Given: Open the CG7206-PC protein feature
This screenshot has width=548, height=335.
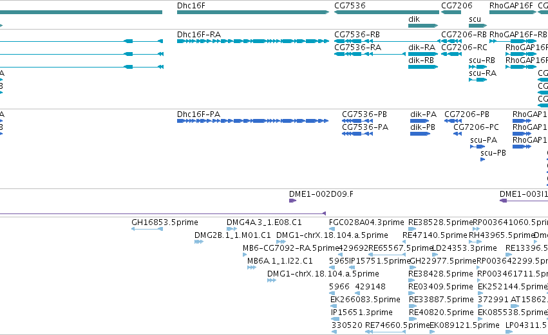Looking at the screenshot, I should 457,134.
